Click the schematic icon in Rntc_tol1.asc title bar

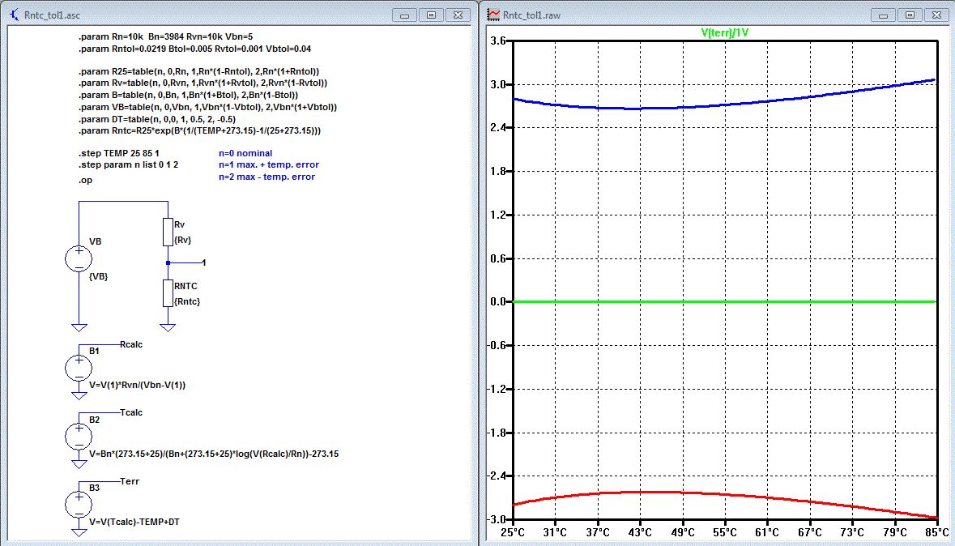[x=14, y=15]
